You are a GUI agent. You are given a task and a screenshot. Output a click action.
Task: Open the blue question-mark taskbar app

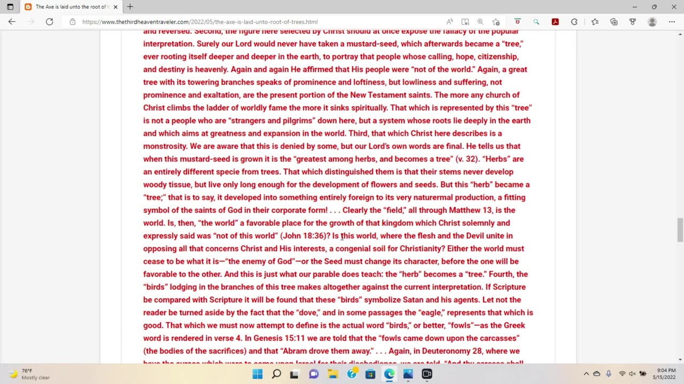pyautogui.click(x=352, y=374)
